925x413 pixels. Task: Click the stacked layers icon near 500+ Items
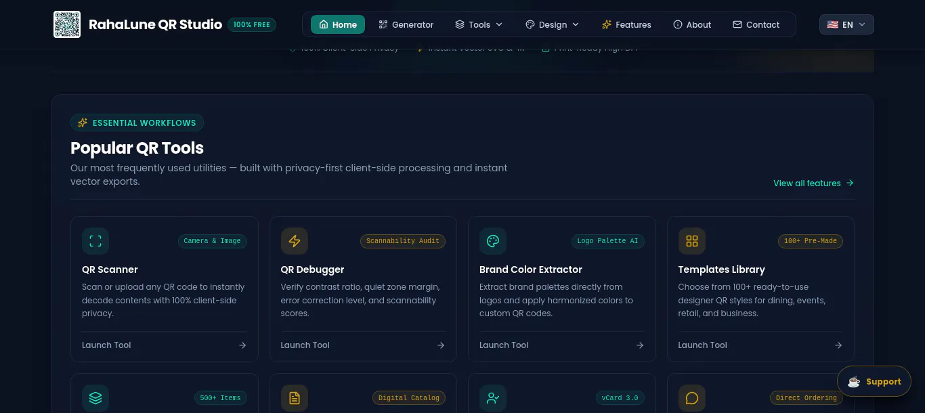[95, 398]
